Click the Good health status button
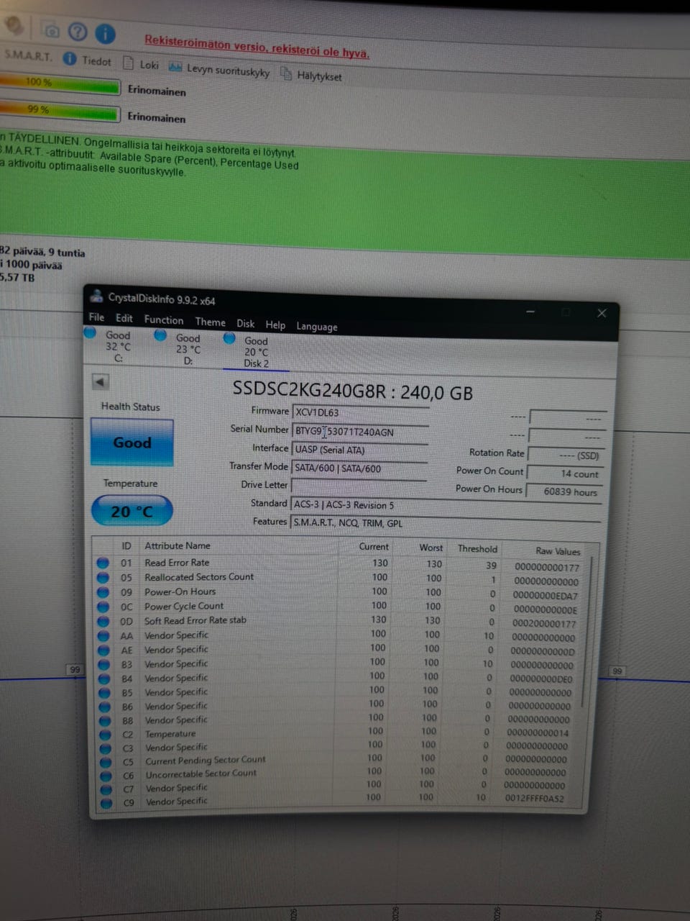The height and width of the screenshot is (921, 690). coord(132,443)
